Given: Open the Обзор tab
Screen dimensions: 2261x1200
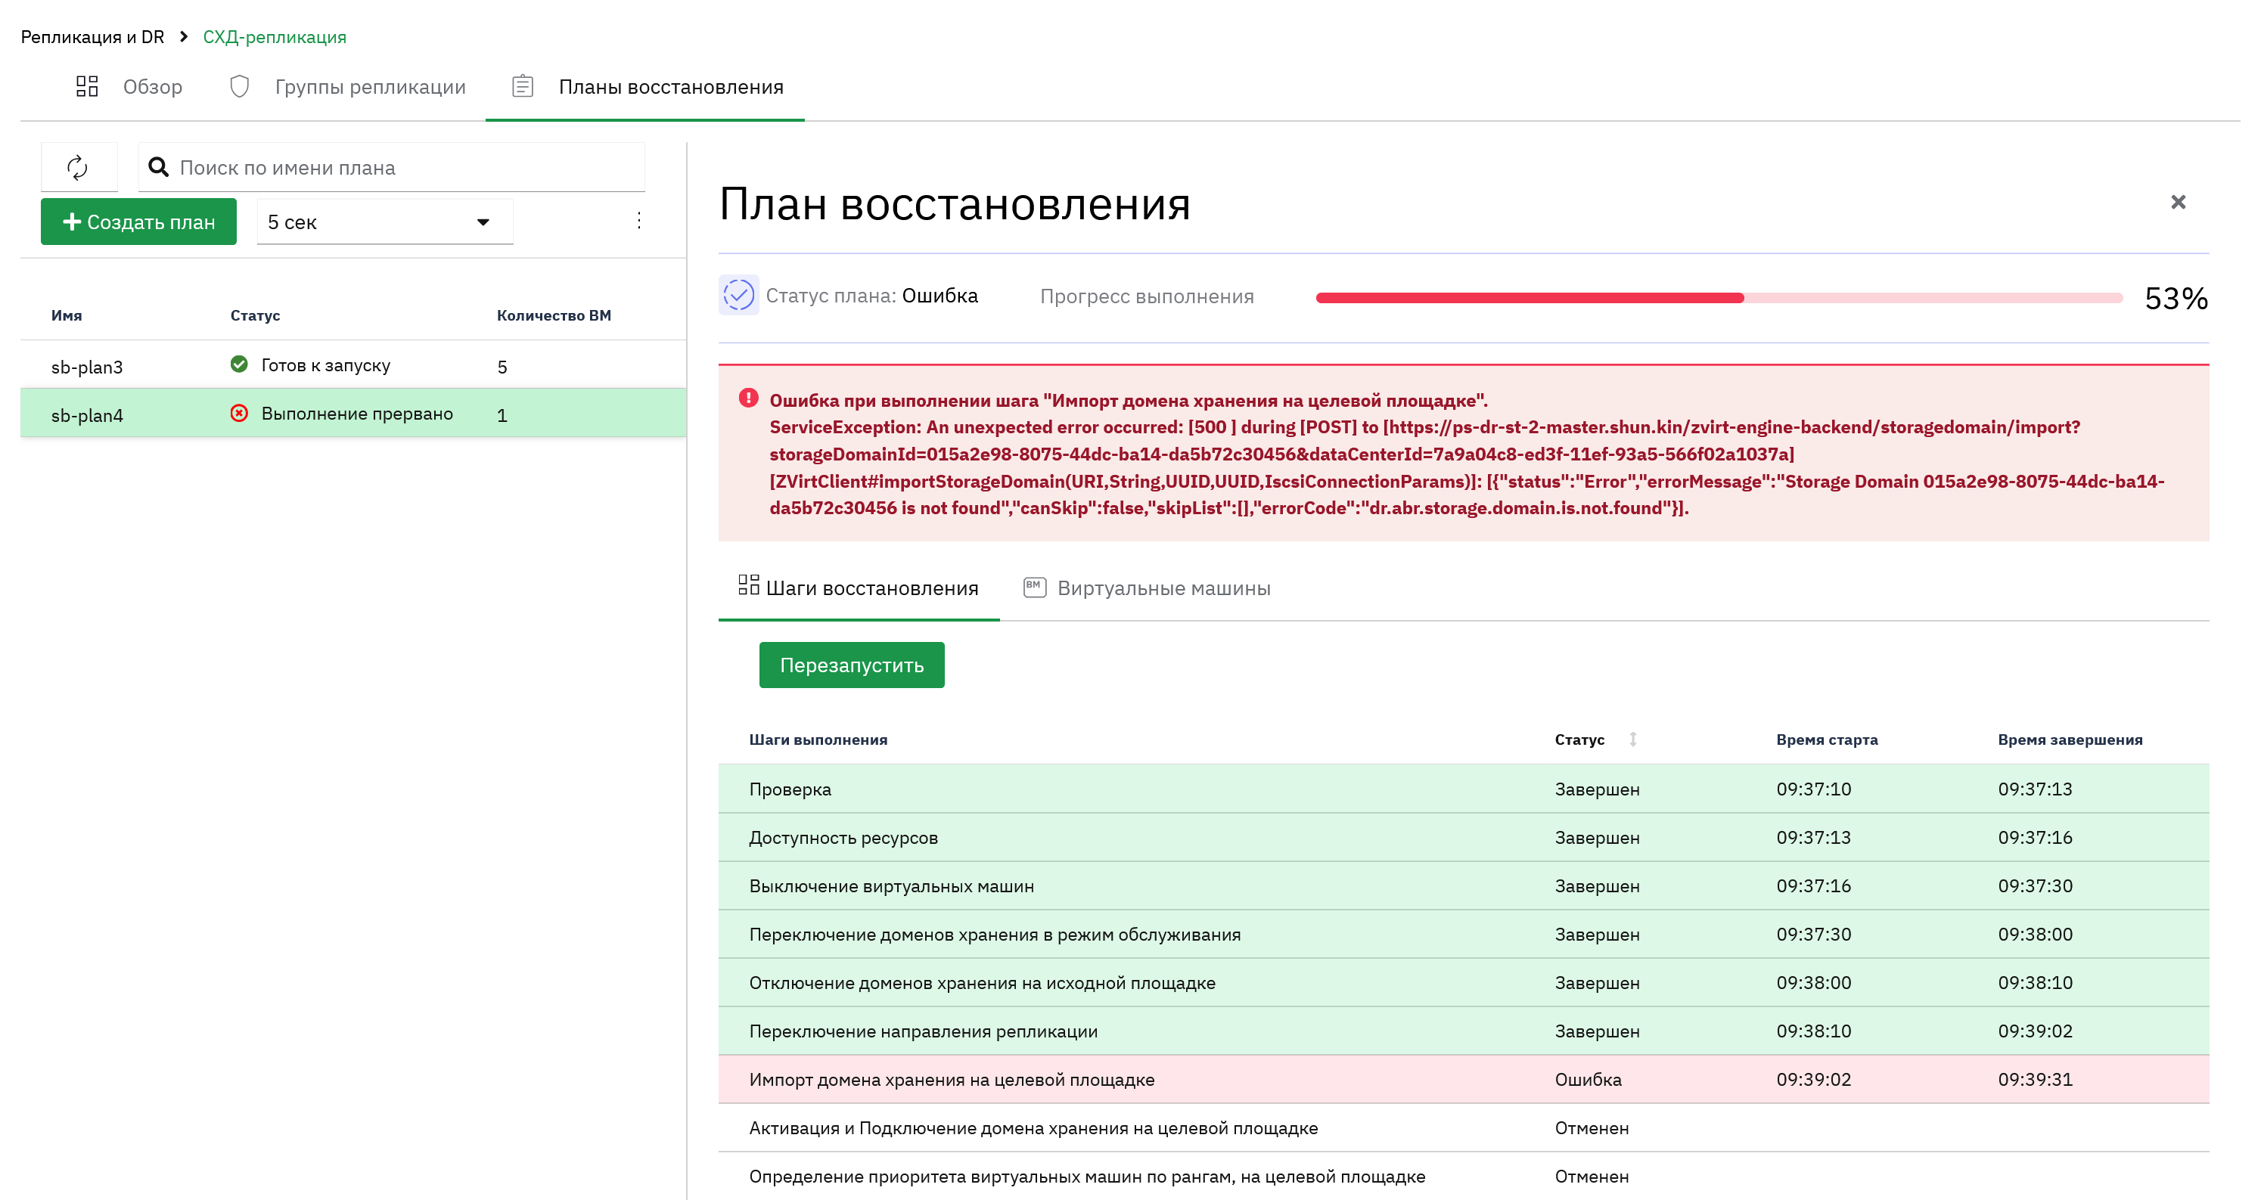Looking at the screenshot, I should [x=130, y=87].
